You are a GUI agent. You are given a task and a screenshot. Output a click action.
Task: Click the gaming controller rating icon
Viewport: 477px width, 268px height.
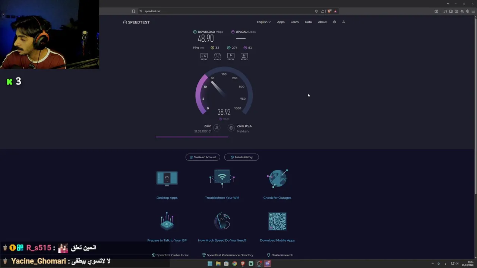click(217, 56)
